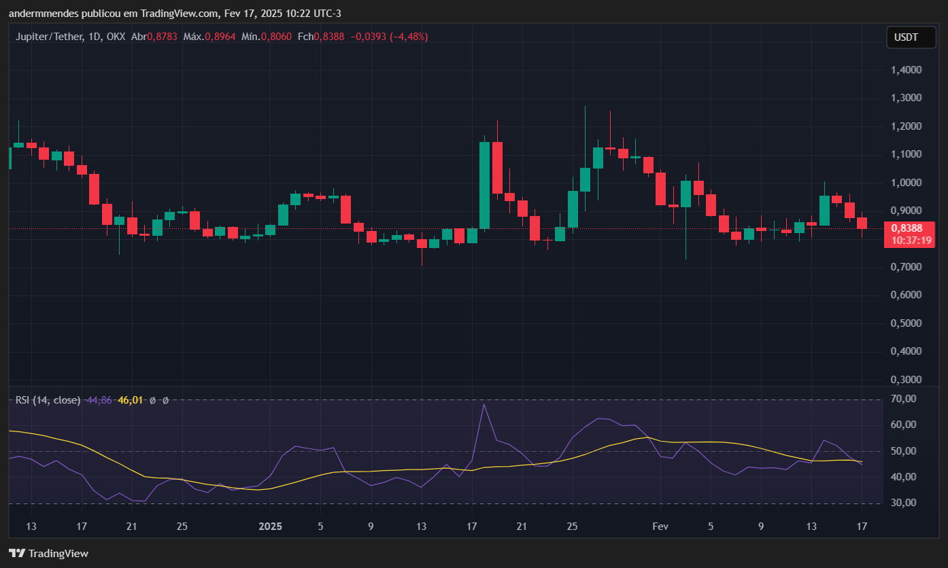Click the 0,5000 price axis label
948x568 pixels.
coord(907,323)
